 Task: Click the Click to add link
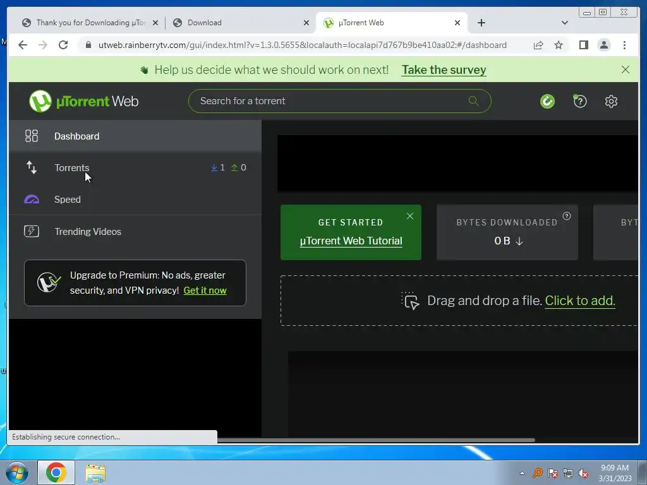(x=580, y=301)
